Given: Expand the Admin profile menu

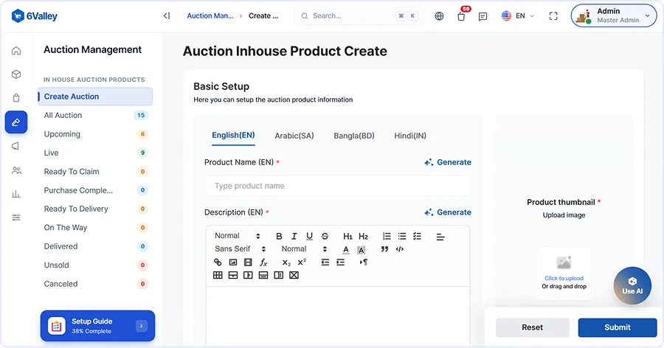Looking at the screenshot, I should [614, 15].
